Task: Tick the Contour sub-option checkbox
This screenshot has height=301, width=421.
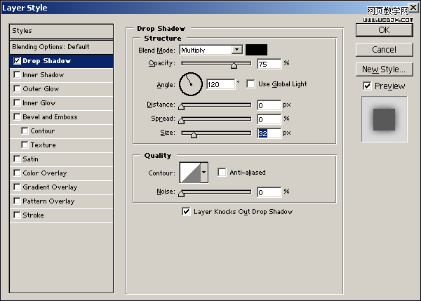Action: coord(25,131)
